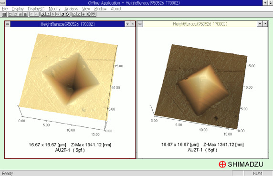This screenshot has height=176, width=273.
Task: Open the About menu
Action: pos(116,9)
